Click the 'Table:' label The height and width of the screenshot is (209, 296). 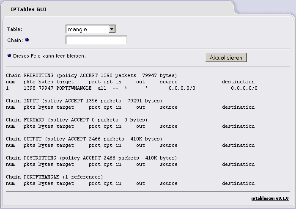click(14, 29)
